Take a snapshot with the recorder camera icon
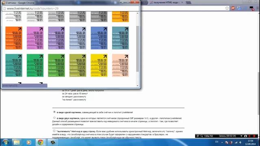This screenshot has height=146, width=260. coord(245,136)
